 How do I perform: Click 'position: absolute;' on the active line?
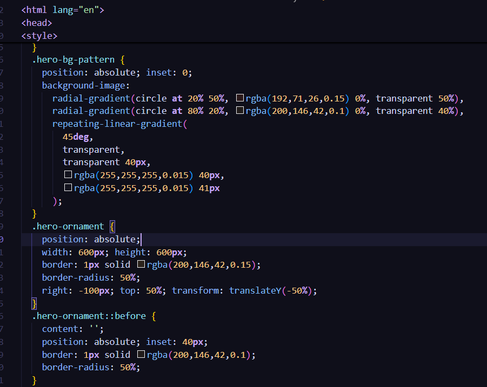(91, 240)
